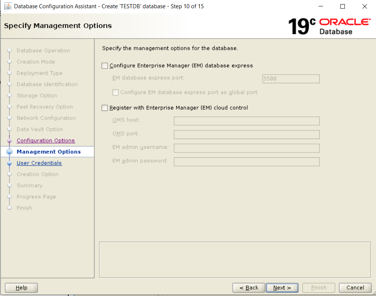Image resolution: width=376 pixels, height=296 pixels.
Task: Select the Management Options step
Action: click(49, 152)
